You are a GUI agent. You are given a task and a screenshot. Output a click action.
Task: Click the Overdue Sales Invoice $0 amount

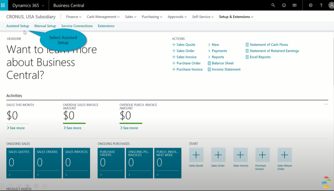tap(69, 116)
